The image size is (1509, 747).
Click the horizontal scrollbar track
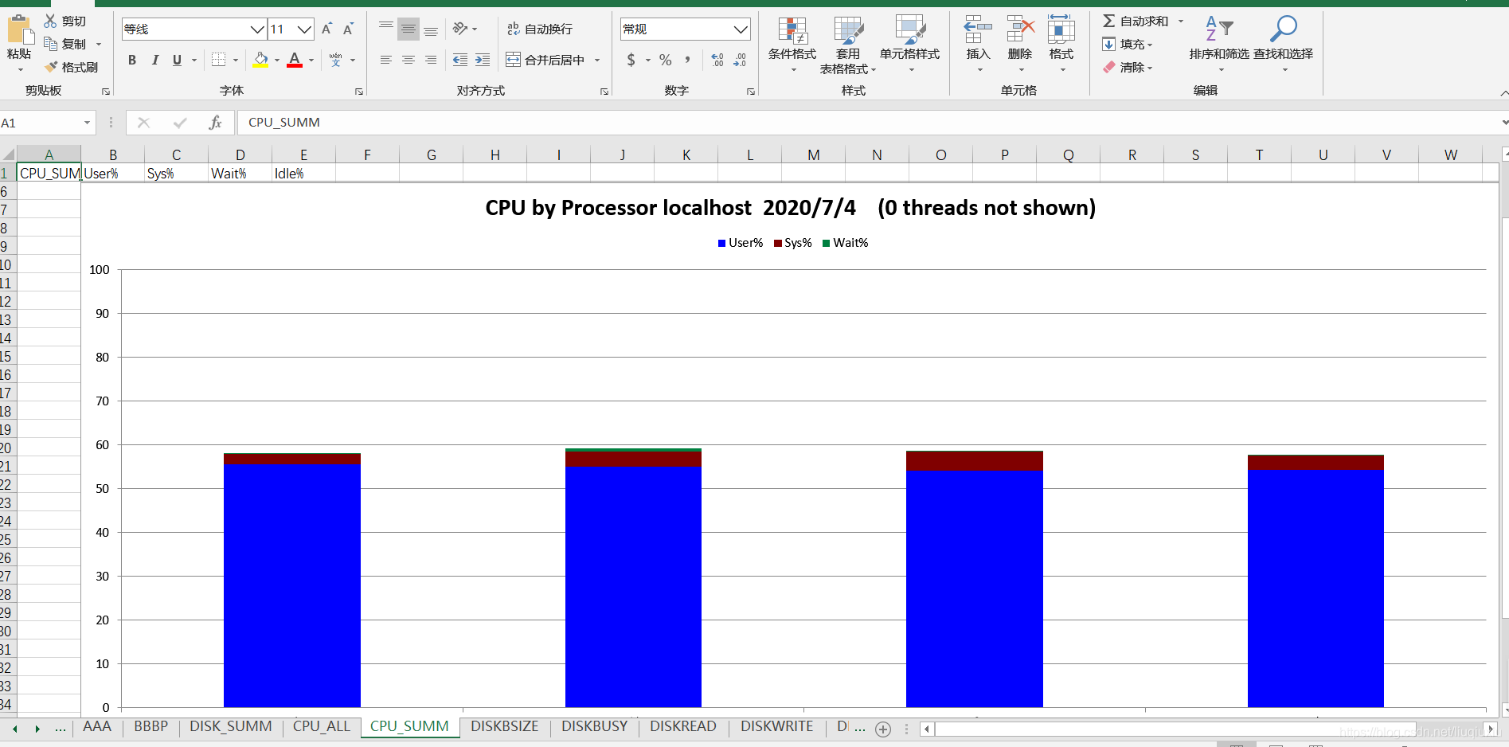click(1210, 729)
